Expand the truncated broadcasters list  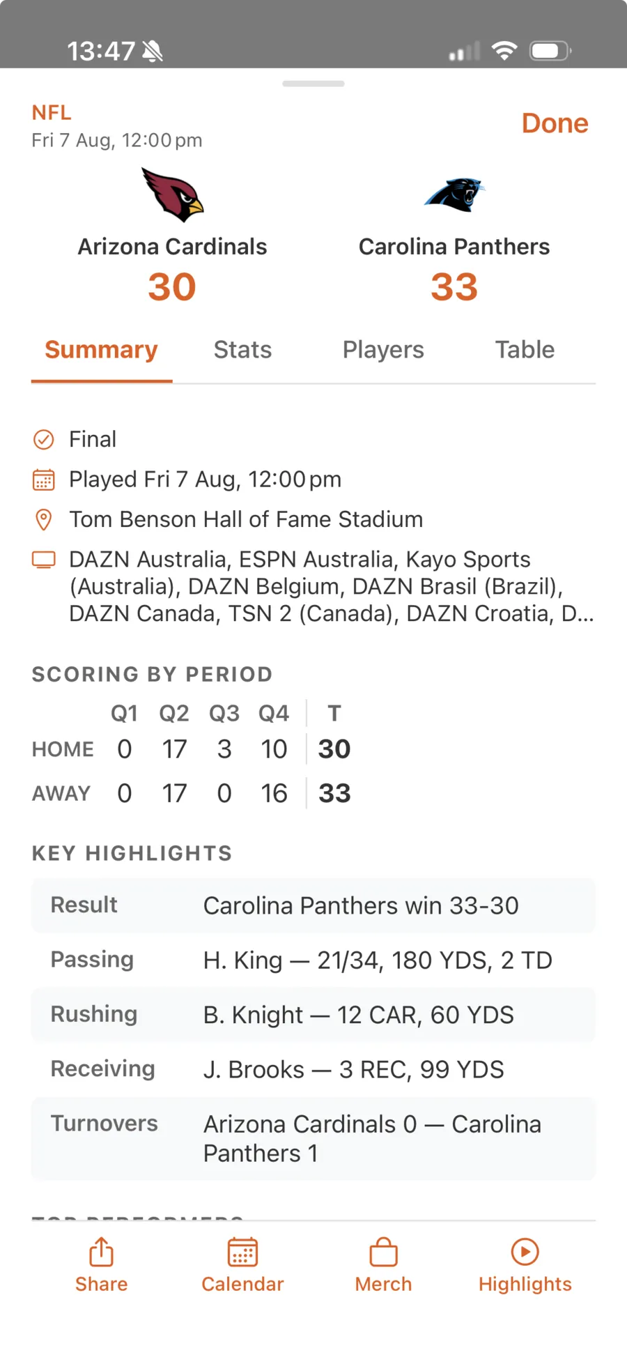tap(332, 586)
